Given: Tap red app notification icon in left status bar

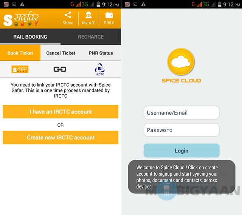Looking at the screenshot, I should 6,4.
